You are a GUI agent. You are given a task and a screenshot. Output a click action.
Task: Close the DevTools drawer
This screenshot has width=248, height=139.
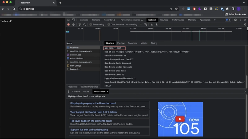(245, 92)
